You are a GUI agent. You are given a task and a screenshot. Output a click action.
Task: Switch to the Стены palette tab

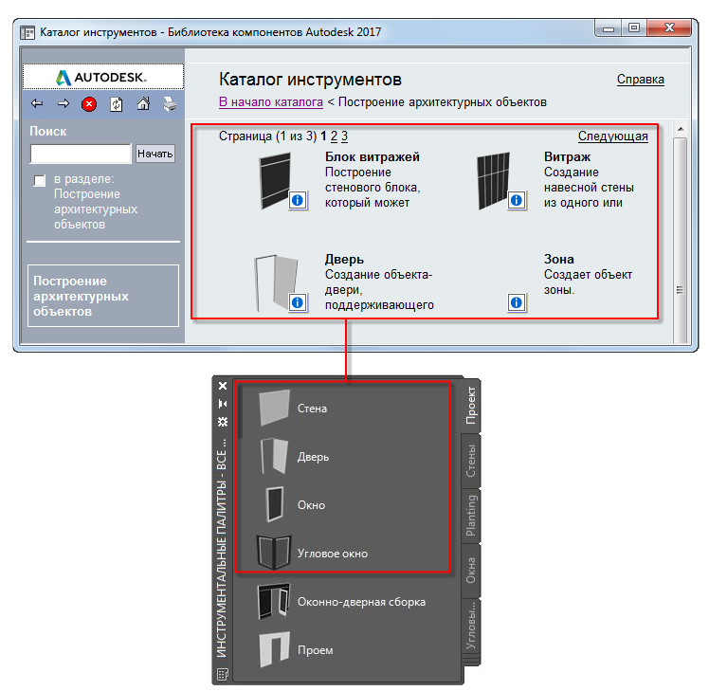[471, 461]
